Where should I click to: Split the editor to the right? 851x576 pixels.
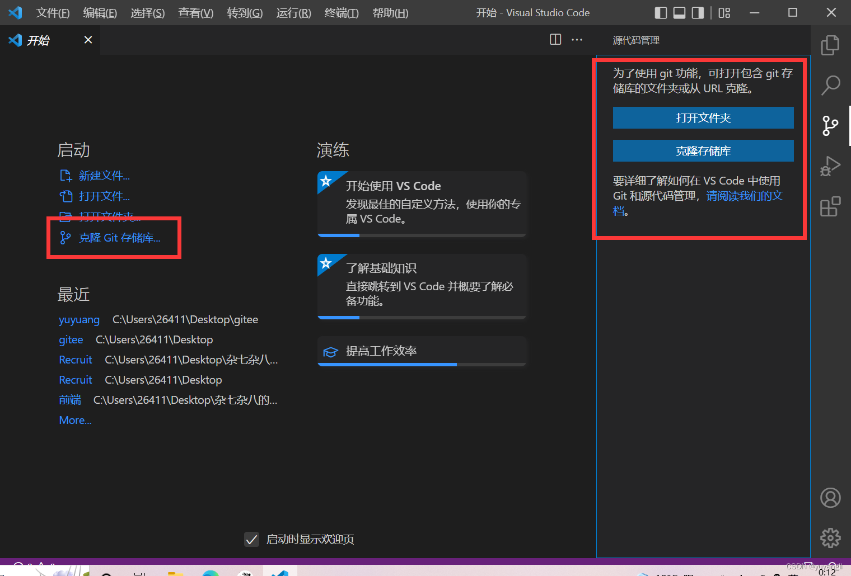point(555,40)
